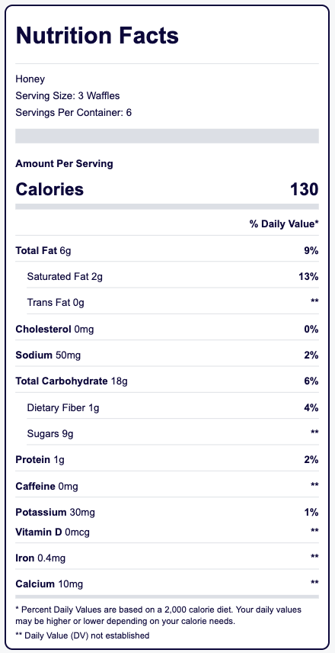
Task: Click the Serving Size 3 Waffles line
Action: pos(68,96)
